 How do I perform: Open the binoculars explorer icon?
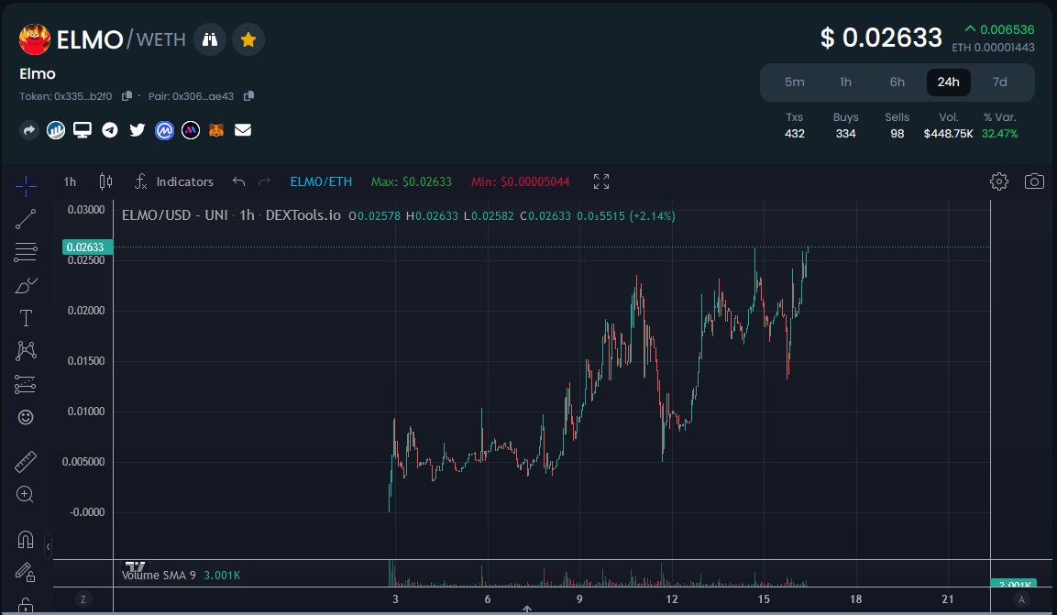pyautogui.click(x=210, y=39)
